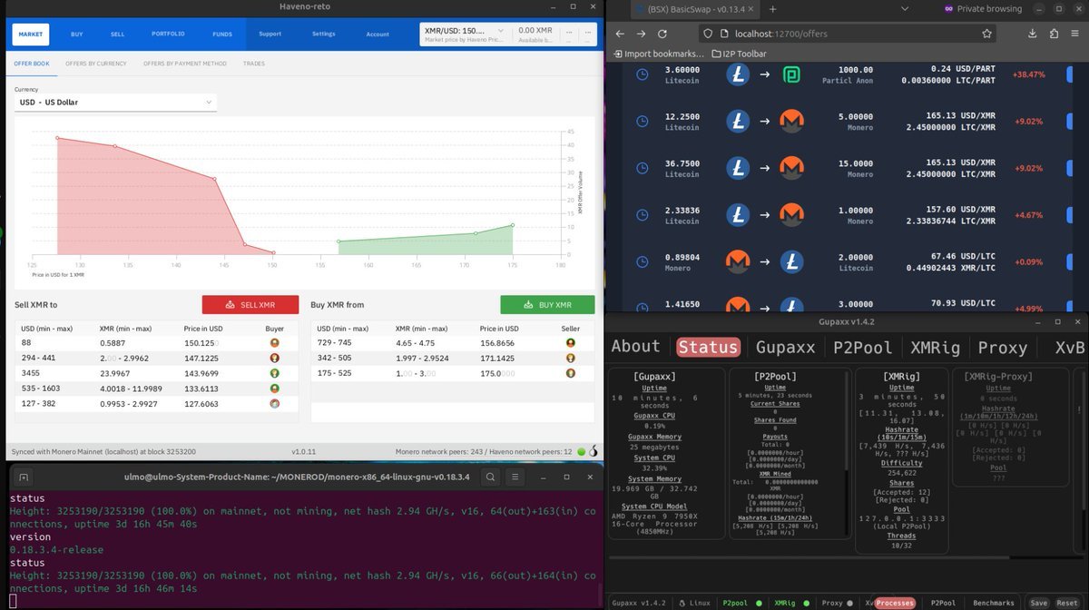Select the Benchmarks submenu in Gupaxx
Screen dimensions: 1089x610
click(994, 603)
